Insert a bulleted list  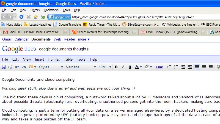pos(176,67)
